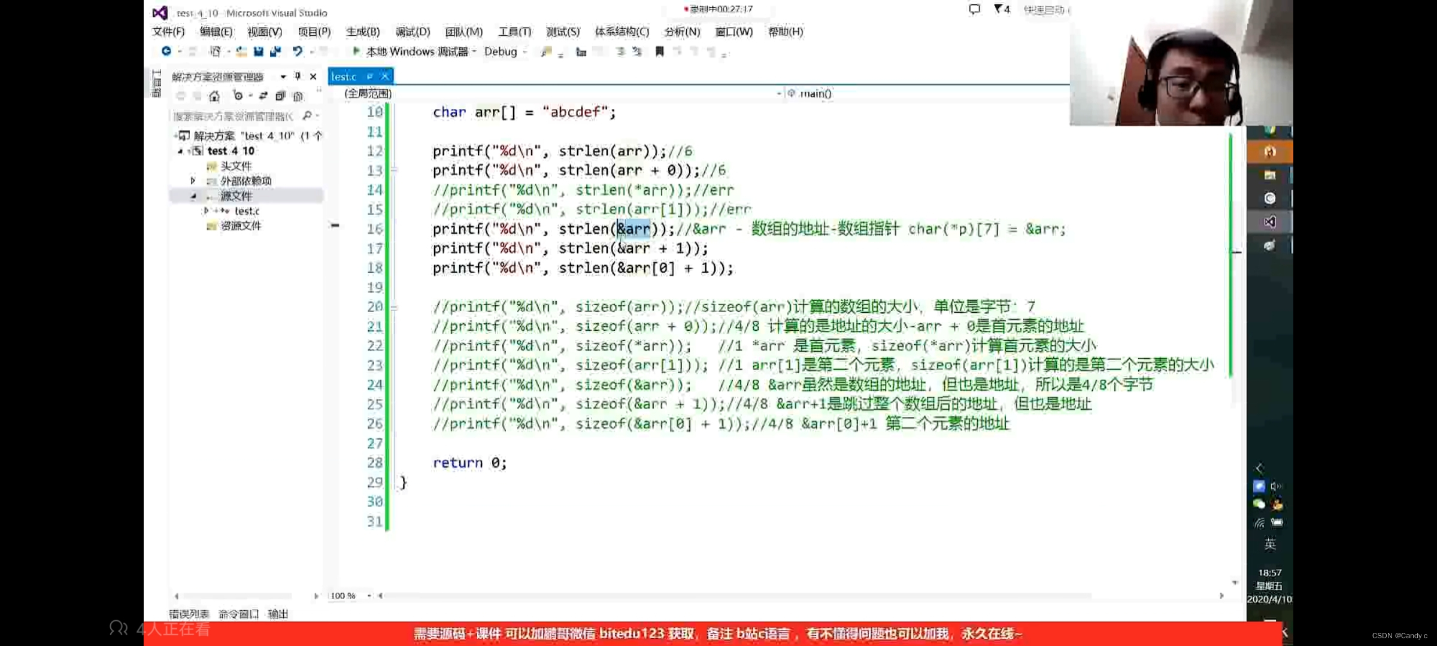Image resolution: width=1437 pixels, height=646 pixels.
Task: Collapse outlining at line 13
Action: 394,170
